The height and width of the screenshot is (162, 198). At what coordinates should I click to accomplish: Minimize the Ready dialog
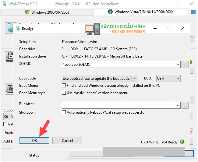click(x=155, y=28)
